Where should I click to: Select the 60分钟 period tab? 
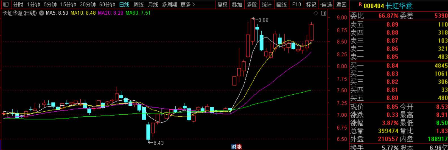107,5
